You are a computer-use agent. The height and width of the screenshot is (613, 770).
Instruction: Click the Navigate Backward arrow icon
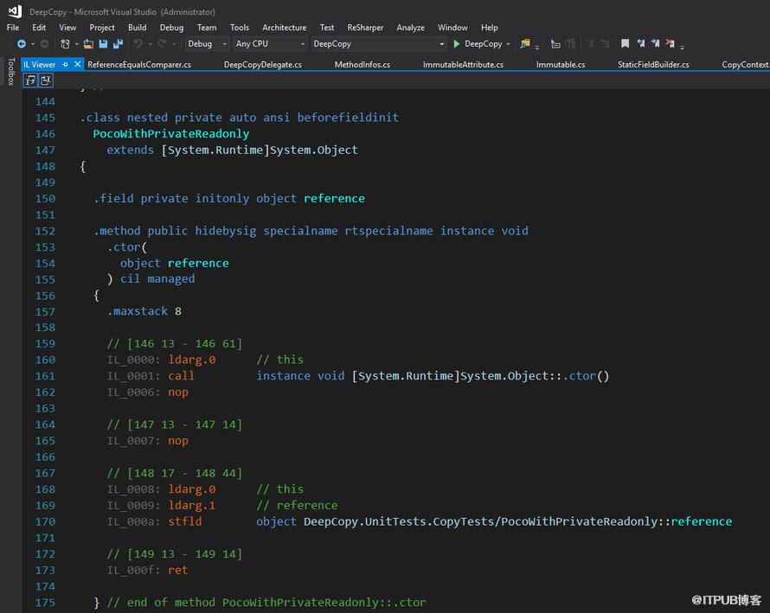click(x=21, y=44)
